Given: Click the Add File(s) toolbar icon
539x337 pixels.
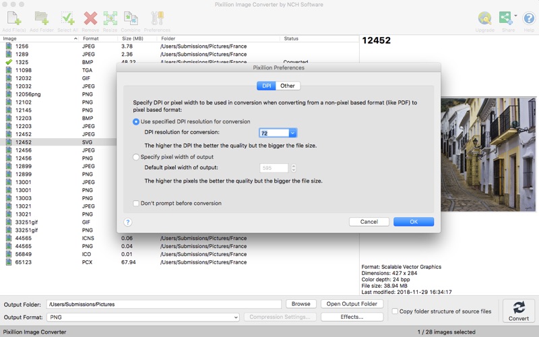Looking at the screenshot, I should (x=14, y=18).
